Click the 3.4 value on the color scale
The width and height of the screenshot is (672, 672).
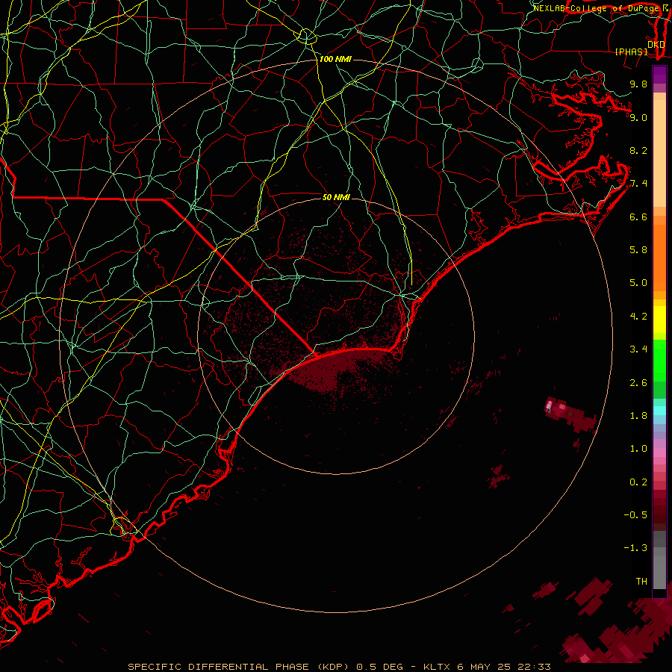point(638,349)
